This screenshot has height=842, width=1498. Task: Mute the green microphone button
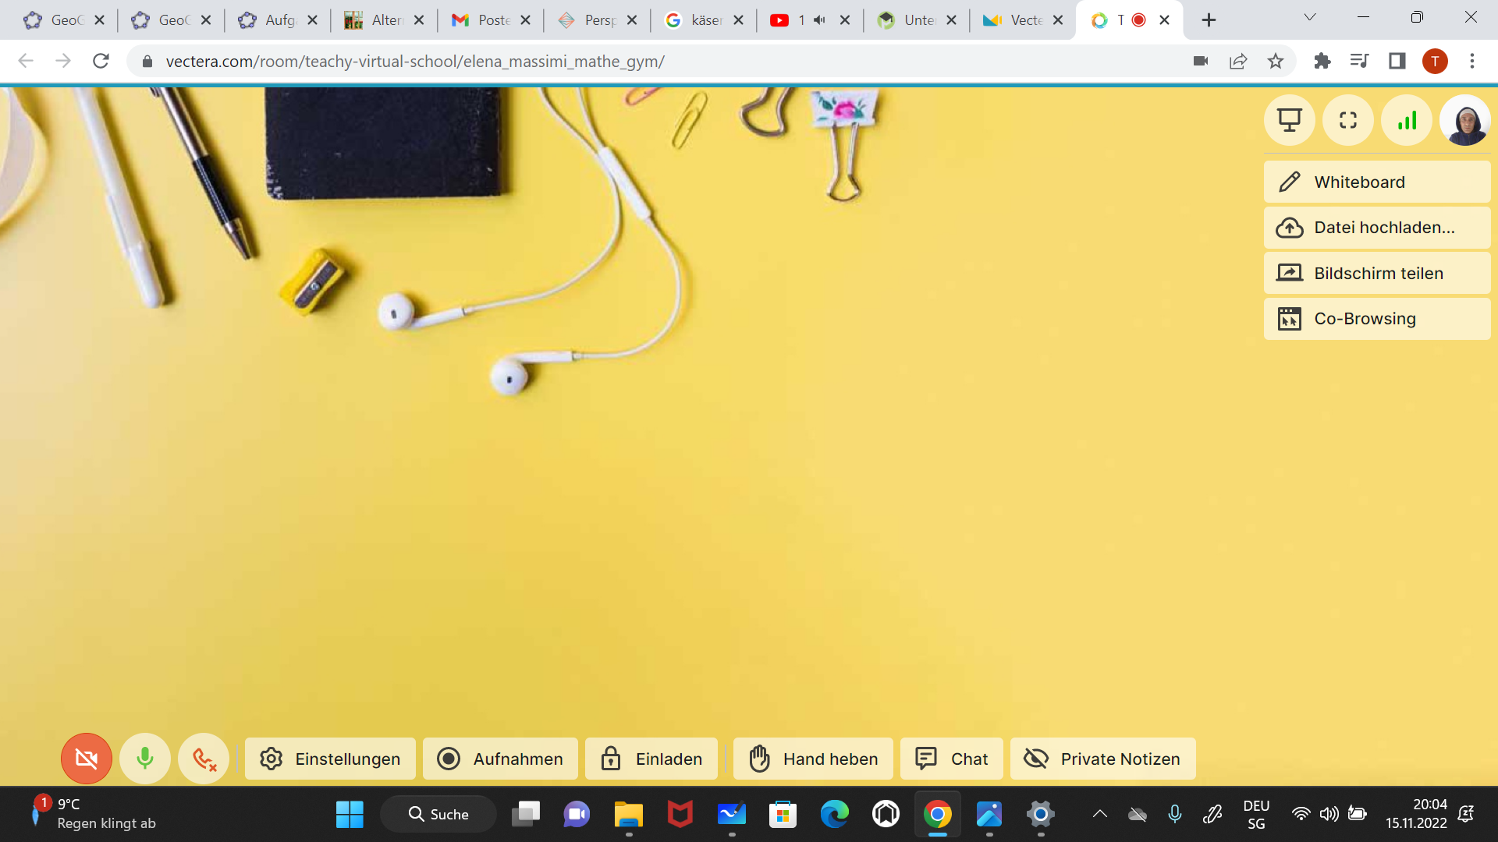145,759
